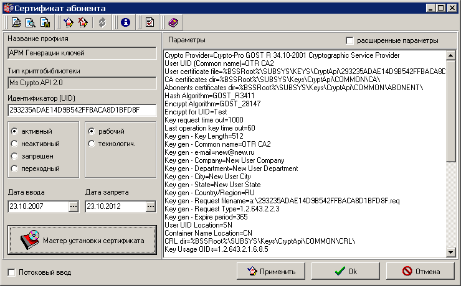Viewport: 461px width, 286px height.
Task: Click the grayed refresh arrows icon
Action: [102, 22]
